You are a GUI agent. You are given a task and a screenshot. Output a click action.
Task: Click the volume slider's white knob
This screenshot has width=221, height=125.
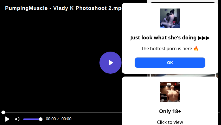[41, 119]
